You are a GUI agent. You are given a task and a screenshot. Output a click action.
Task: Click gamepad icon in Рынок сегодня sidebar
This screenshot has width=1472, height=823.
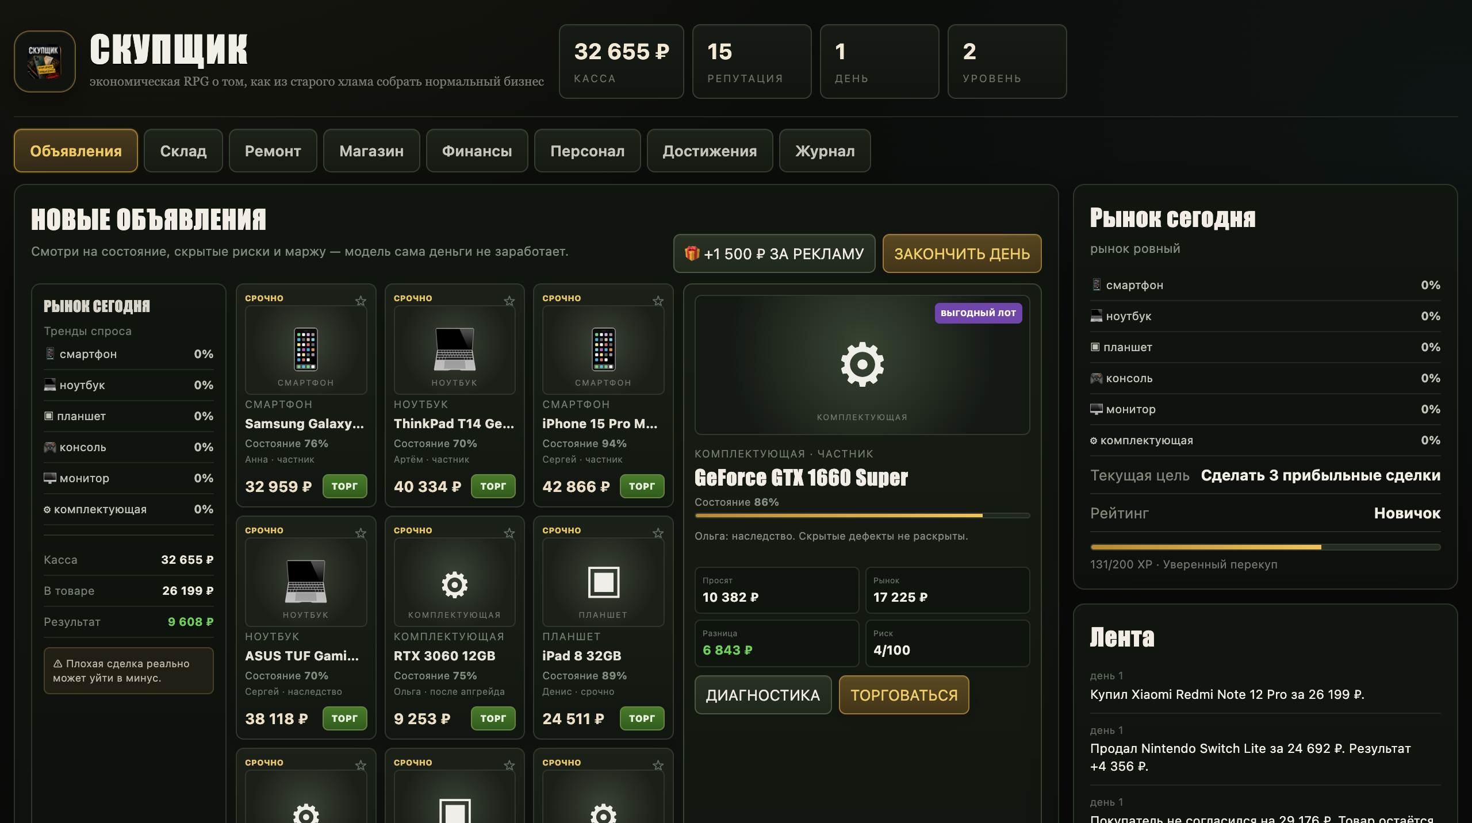click(1097, 378)
